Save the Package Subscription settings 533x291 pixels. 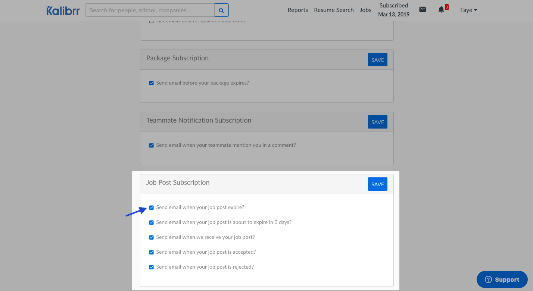(x=377, y=60)
